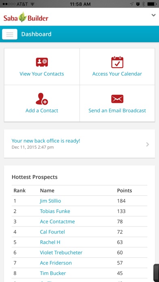The image size is (159, 282).
Task: Open the back office notification arrow
Action: pyautogui.click(x=148, y=144)
